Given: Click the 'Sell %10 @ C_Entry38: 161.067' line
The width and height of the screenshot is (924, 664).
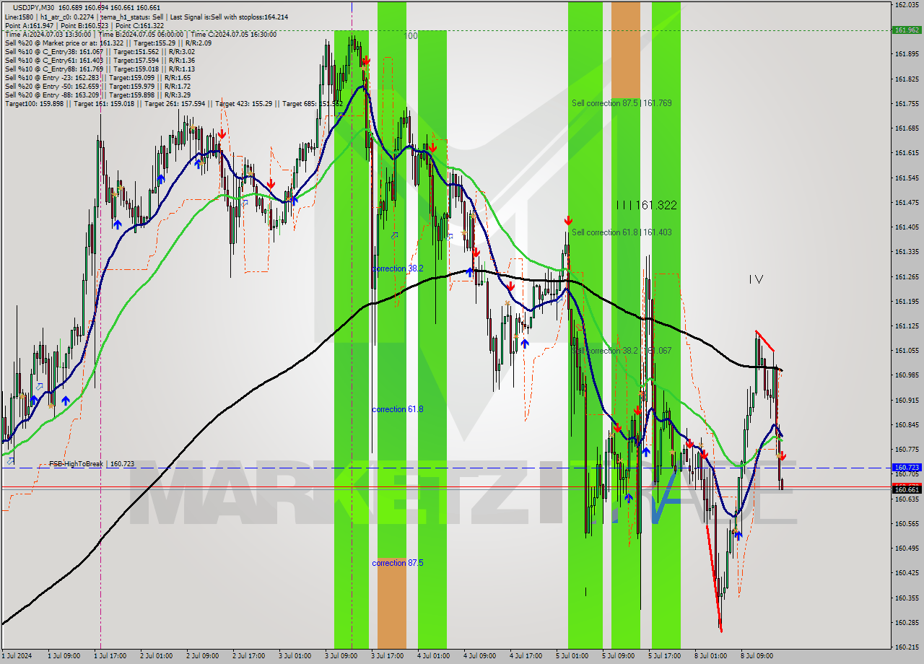Looking at the screenshot, I should pos(100,51).
